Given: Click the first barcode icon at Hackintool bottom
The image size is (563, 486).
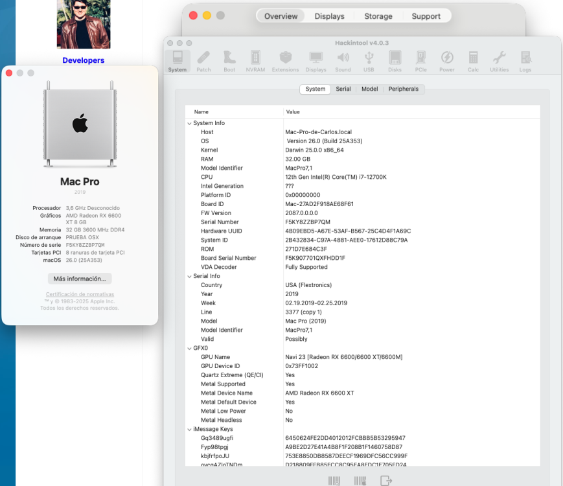Looking at the screenshot, I should [x=334, y=481].
